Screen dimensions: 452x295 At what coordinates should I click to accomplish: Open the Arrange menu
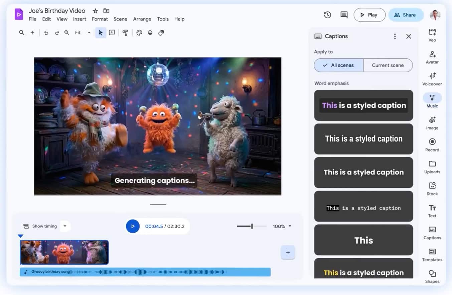click(x=142, y=19)
